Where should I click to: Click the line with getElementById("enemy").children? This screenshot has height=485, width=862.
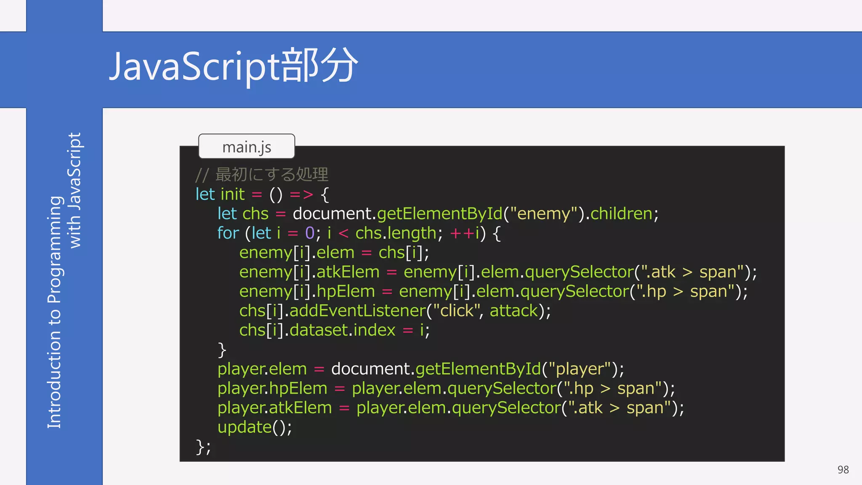[438, 214]
